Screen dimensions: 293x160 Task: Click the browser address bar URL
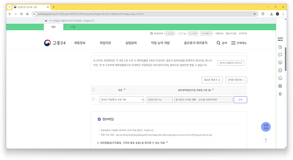click(91, 14)
